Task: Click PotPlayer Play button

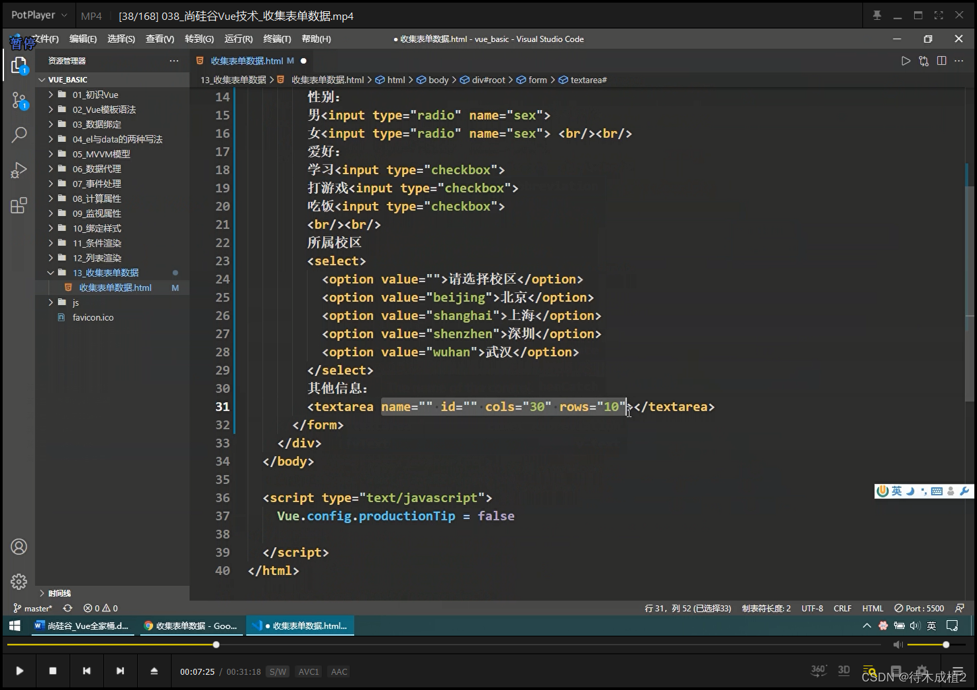Action: pos(20,671)
